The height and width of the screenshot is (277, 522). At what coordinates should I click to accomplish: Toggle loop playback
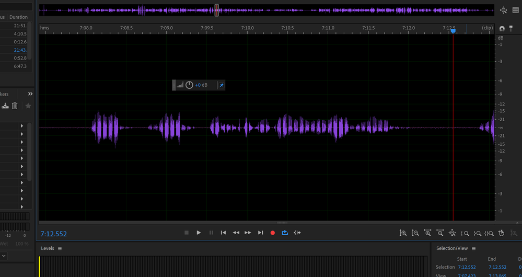click(x=285, y=233)
